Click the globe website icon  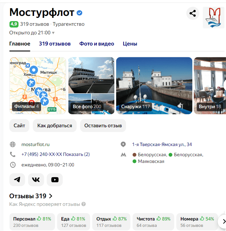tap(13, 144)
